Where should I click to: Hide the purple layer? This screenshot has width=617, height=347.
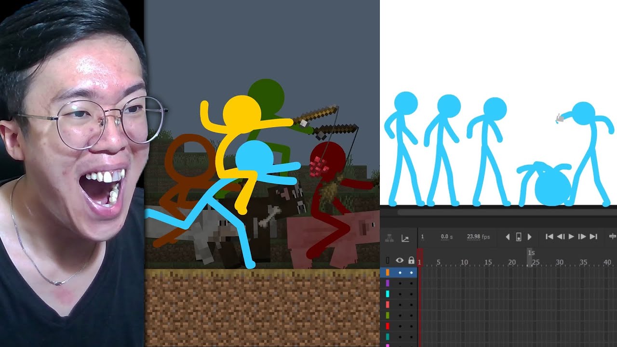[400, 283]
